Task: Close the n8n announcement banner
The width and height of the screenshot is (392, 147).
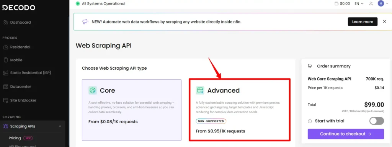Action: click(384, 21)
